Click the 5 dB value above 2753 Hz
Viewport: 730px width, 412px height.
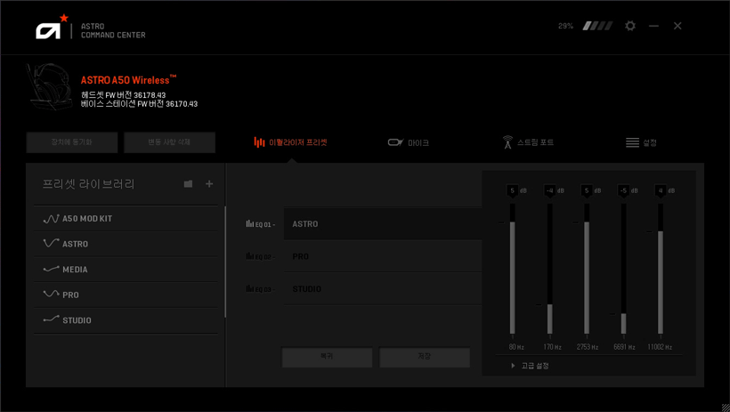586,190
